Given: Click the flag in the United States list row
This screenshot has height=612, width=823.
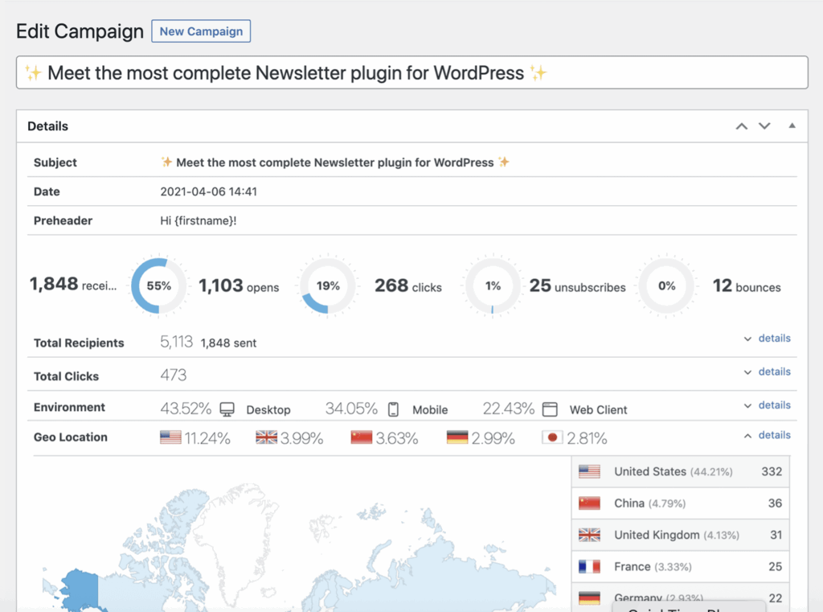Looking at the screenshot, I should tap(589, 472).
